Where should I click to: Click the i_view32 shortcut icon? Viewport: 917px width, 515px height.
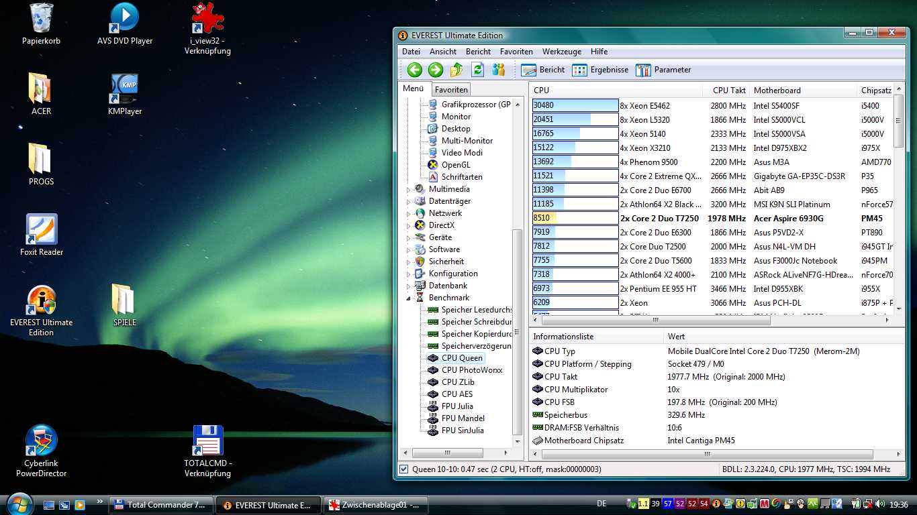pyautogui.click(x=207, y=29)
